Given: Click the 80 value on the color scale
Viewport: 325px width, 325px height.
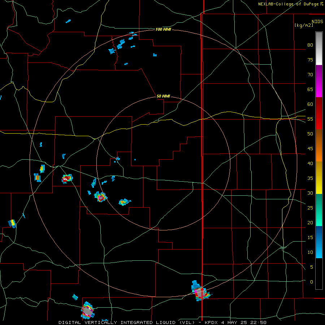Looking at the screenshot, I should point(310,45).
